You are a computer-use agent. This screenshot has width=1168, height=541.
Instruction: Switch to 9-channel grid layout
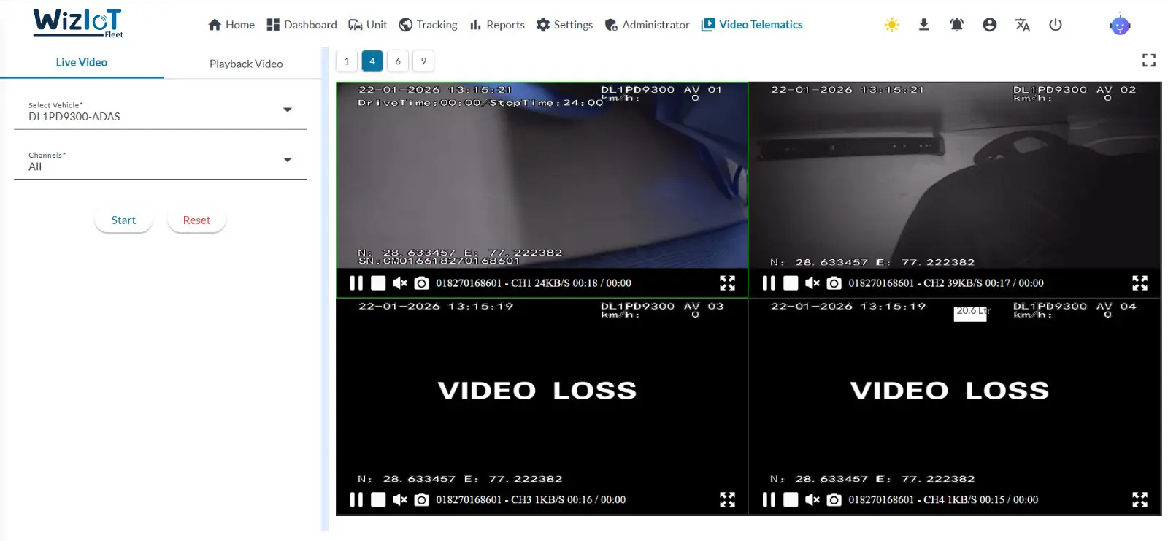423,61
